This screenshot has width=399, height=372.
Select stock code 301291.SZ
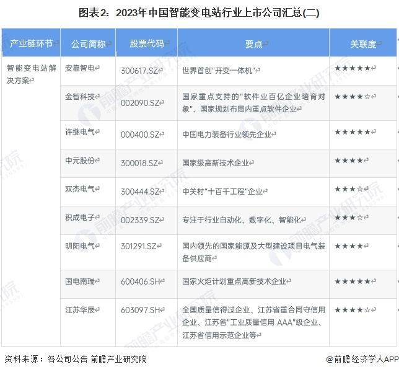coord(139,246)
